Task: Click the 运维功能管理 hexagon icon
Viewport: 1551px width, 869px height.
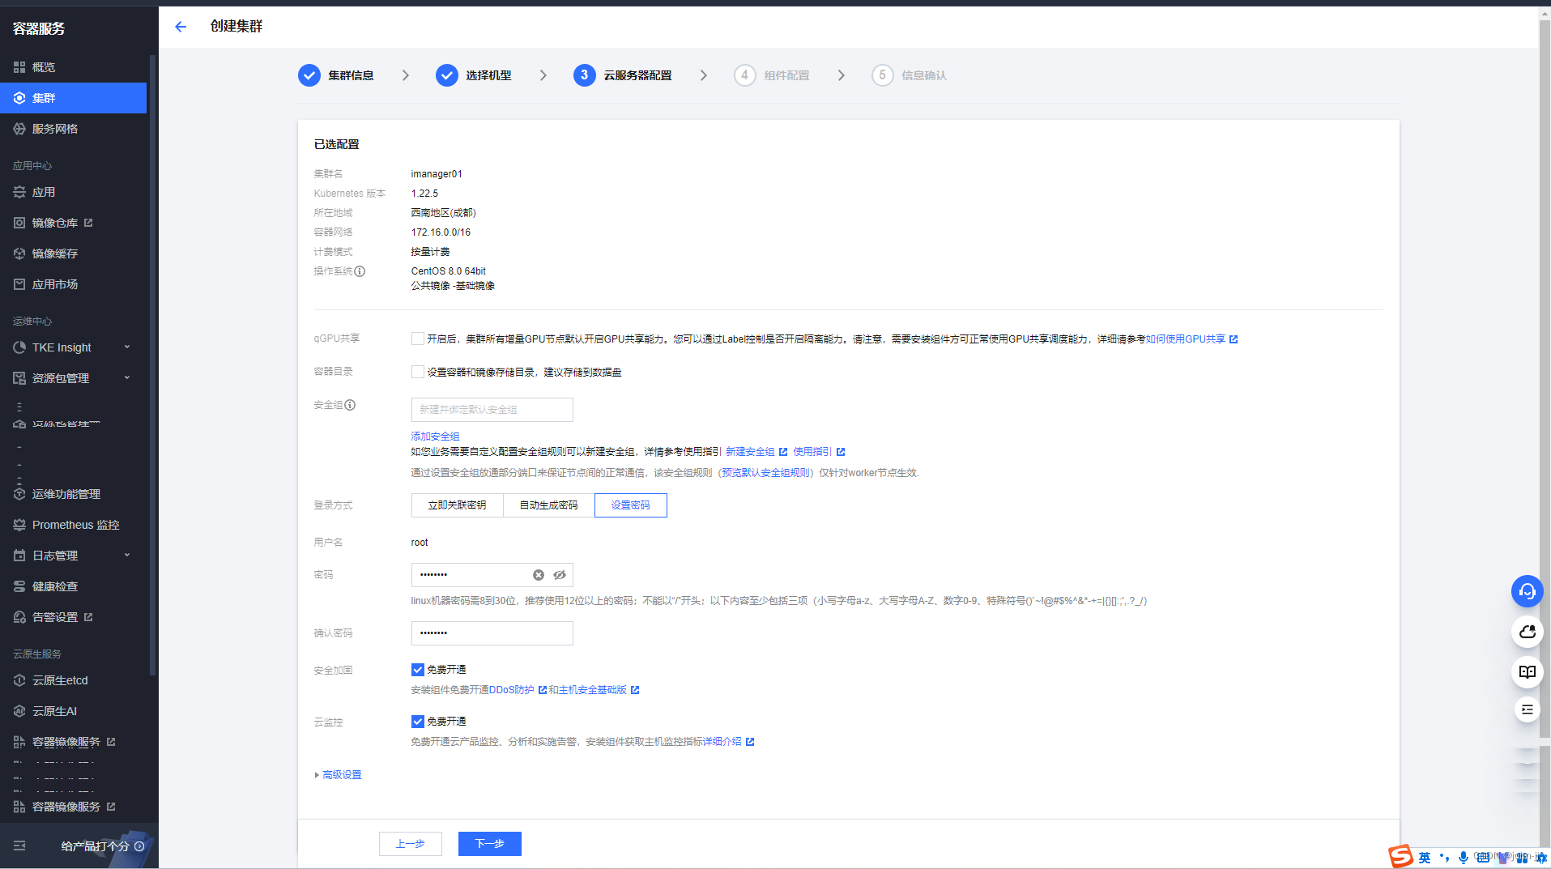Action: click(x=19, y=494)
